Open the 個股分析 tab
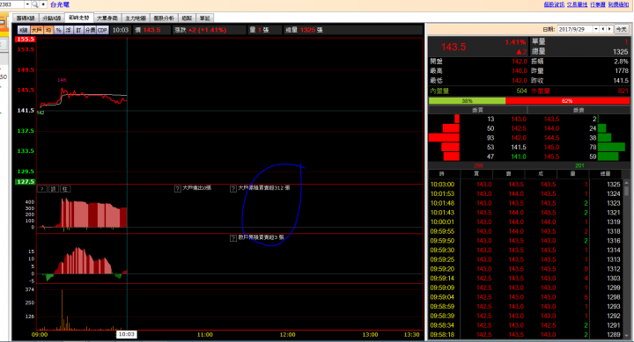This screenshot has height=342, width=634. click(164, 18)
